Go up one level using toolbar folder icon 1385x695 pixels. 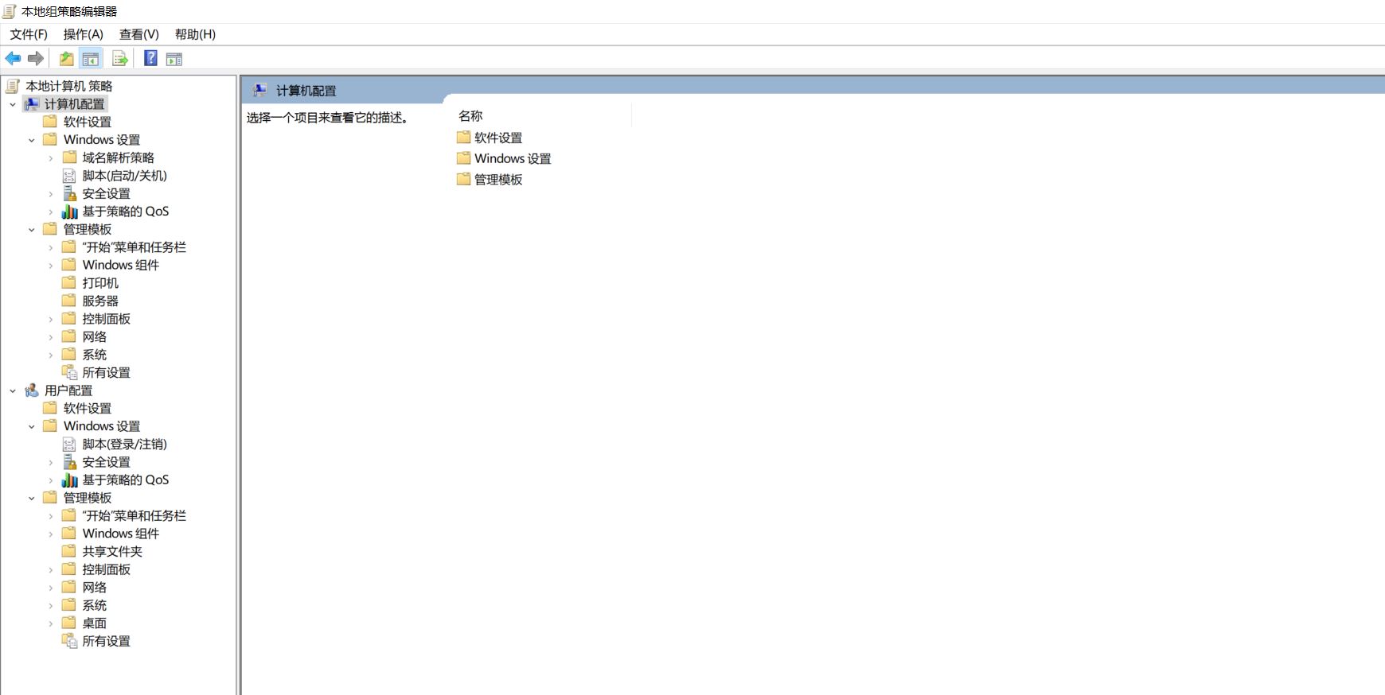pyautogui.click(x=67, y=58)
